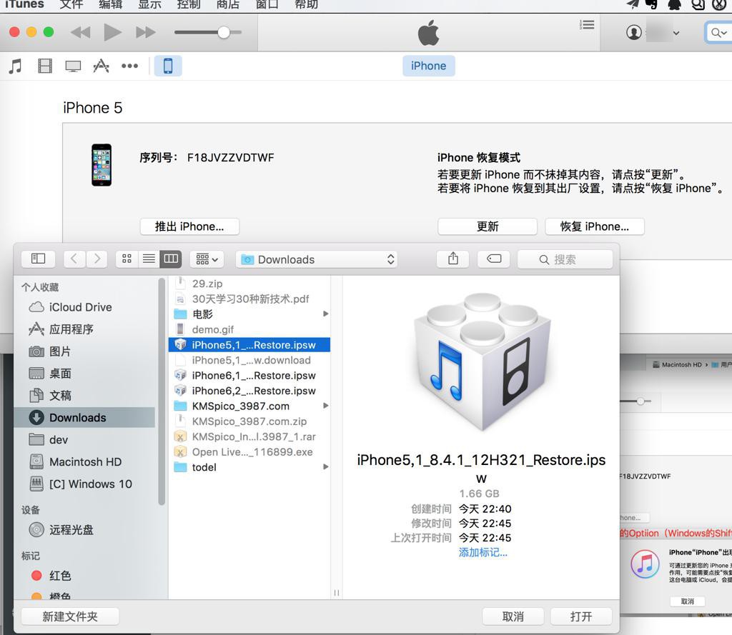
Task: Select iPhone6,2_...Restore.ipsw file
Action: coord(249,391)
